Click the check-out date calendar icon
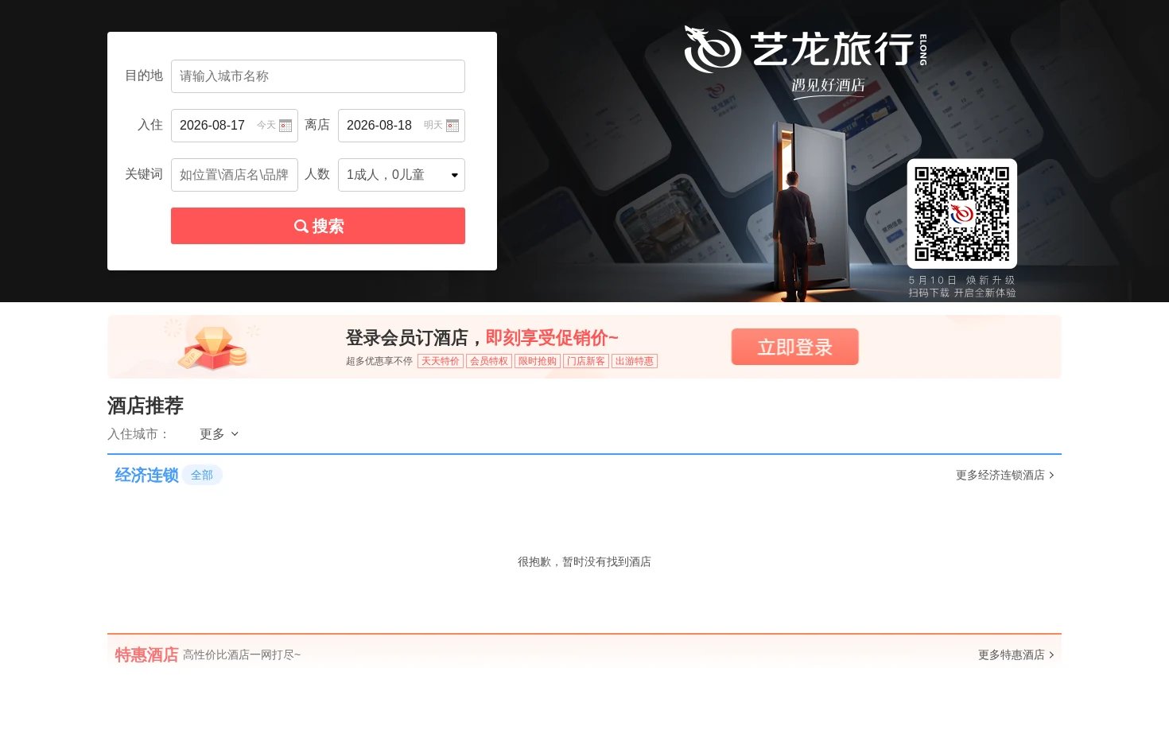 [452, 126]
